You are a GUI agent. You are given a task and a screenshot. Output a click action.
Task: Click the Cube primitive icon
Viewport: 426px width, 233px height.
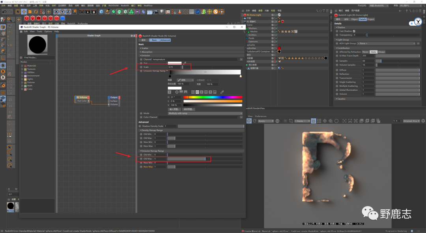click(x=101, y=12)
